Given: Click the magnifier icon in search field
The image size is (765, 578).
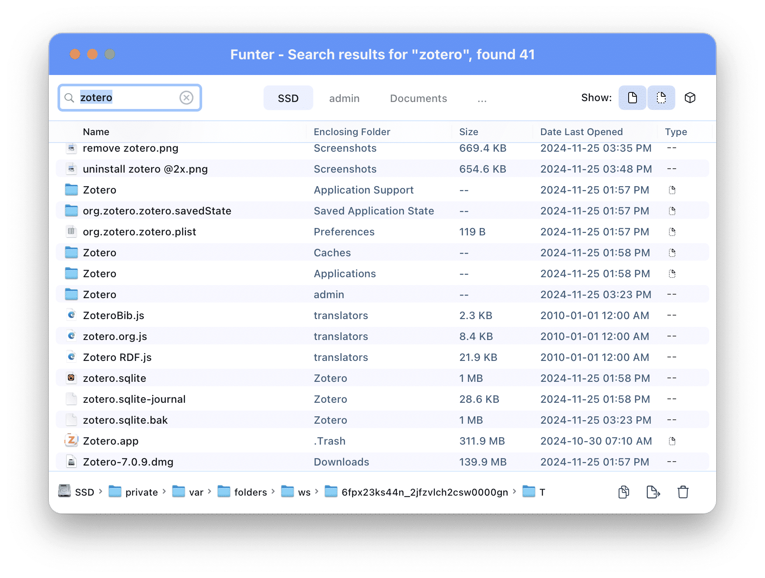Looking at the screenshot, I should point(69,98).
